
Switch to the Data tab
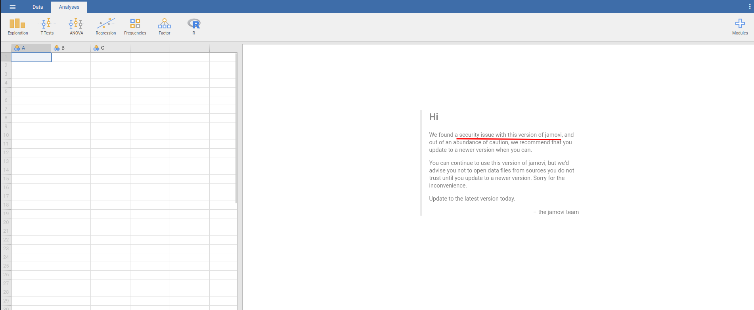(38, 7)
